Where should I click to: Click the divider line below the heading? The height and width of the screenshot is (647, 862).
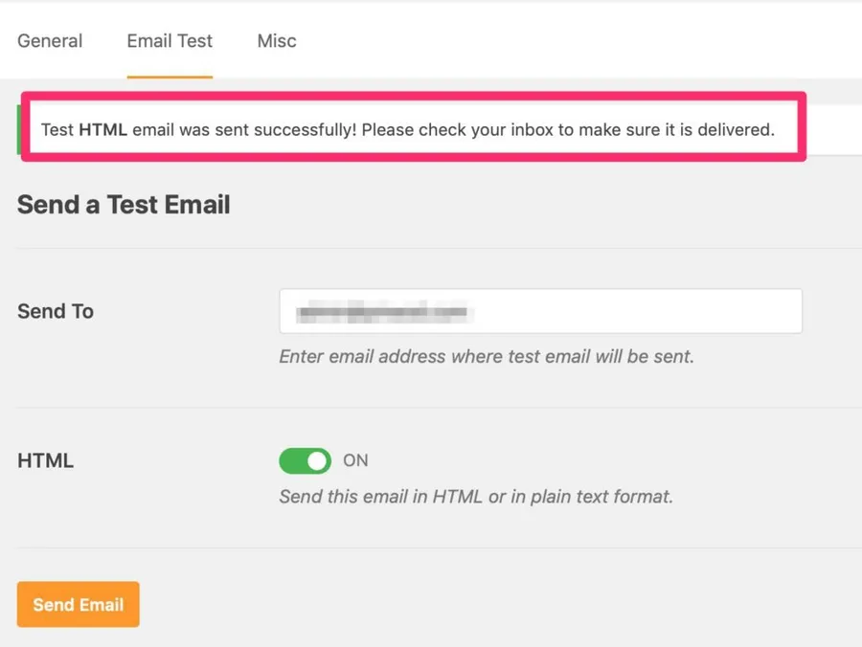(x=431, y=249)
